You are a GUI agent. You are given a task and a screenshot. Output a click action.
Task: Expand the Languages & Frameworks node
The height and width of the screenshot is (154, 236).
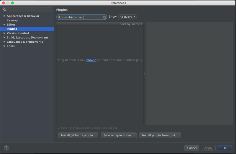tap(4, 42)
